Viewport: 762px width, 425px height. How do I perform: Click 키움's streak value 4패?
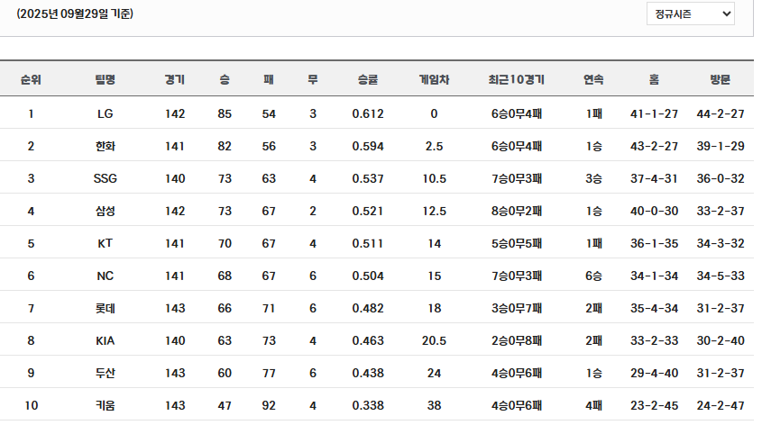tap(593, 405)
